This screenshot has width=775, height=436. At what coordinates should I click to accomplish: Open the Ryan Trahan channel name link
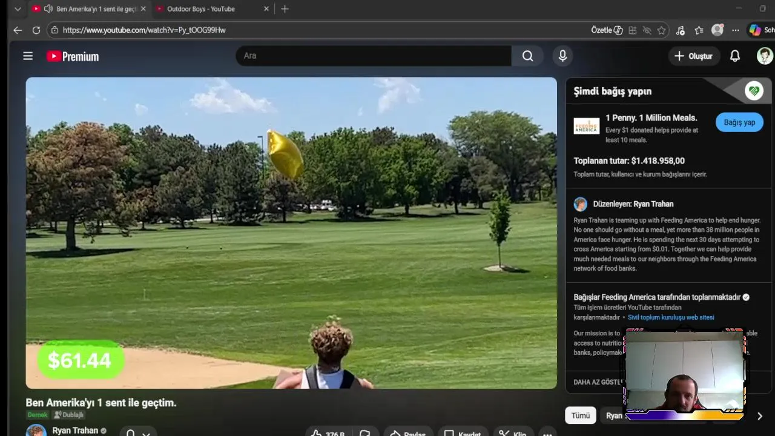coord(75,431)
